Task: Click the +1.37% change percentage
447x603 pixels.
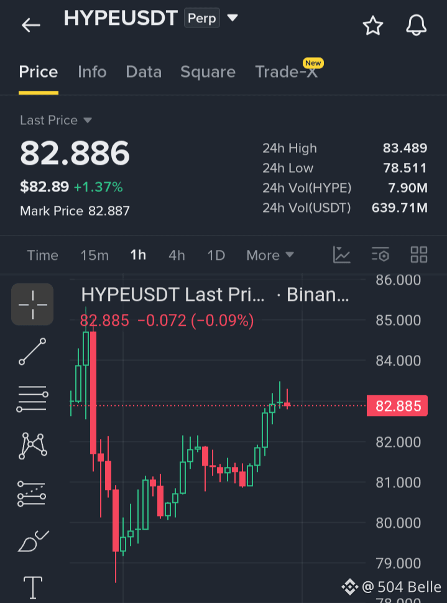Action: click(x=98, y=187)
